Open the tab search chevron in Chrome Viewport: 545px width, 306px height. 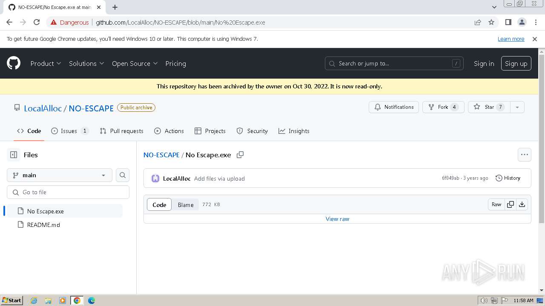[494, 7]
